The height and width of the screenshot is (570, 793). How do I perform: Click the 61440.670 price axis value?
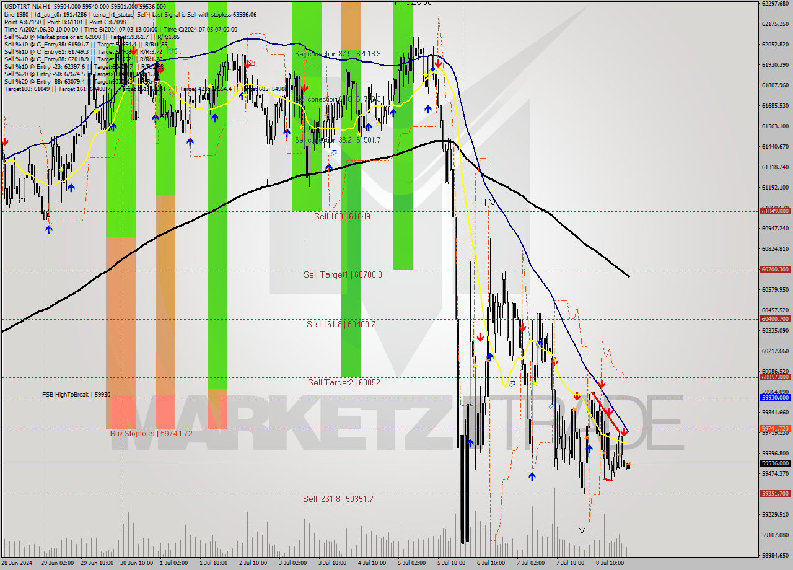click(x=775, y=146)
